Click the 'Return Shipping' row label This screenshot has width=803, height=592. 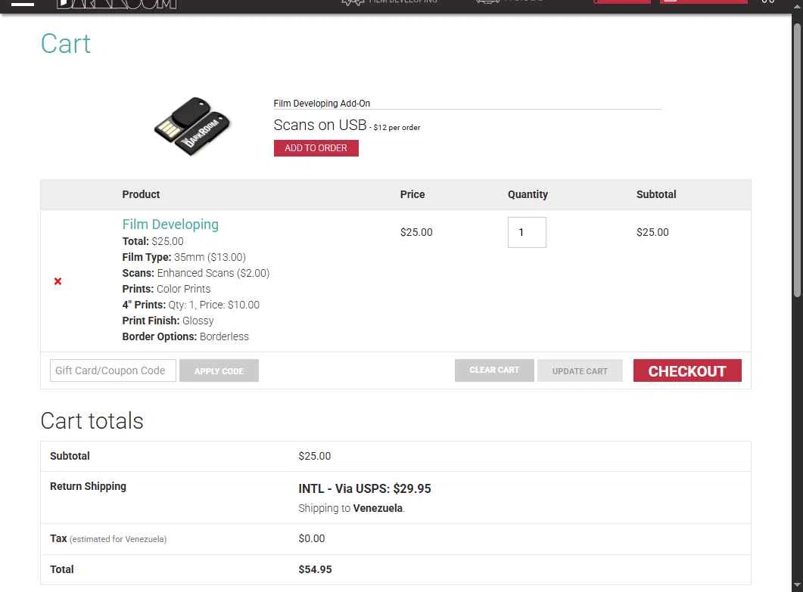click(88, 486)
